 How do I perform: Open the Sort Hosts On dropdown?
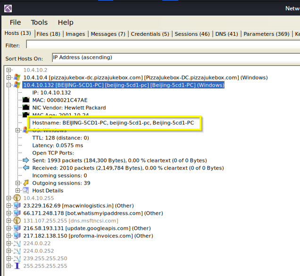pyautogui.click(x=175, y=58)
